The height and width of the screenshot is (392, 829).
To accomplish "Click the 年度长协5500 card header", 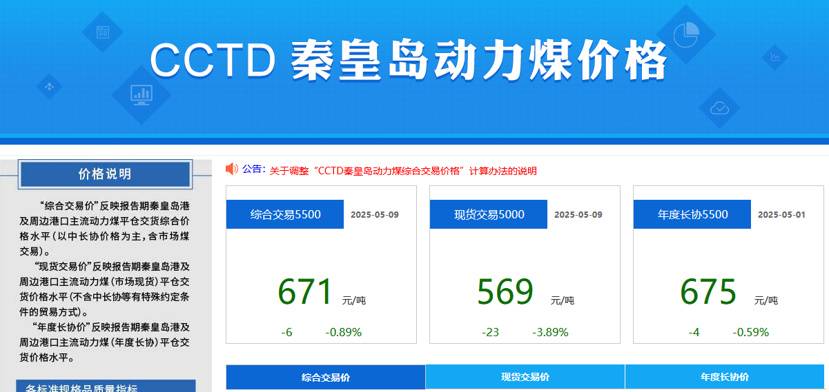I will click(x=692, y=214).
